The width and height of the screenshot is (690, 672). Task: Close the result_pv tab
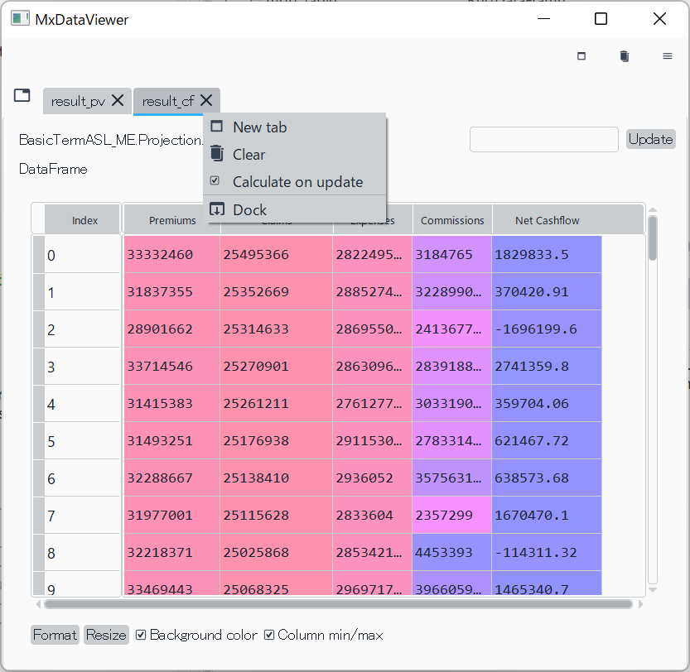coord(118,100)
